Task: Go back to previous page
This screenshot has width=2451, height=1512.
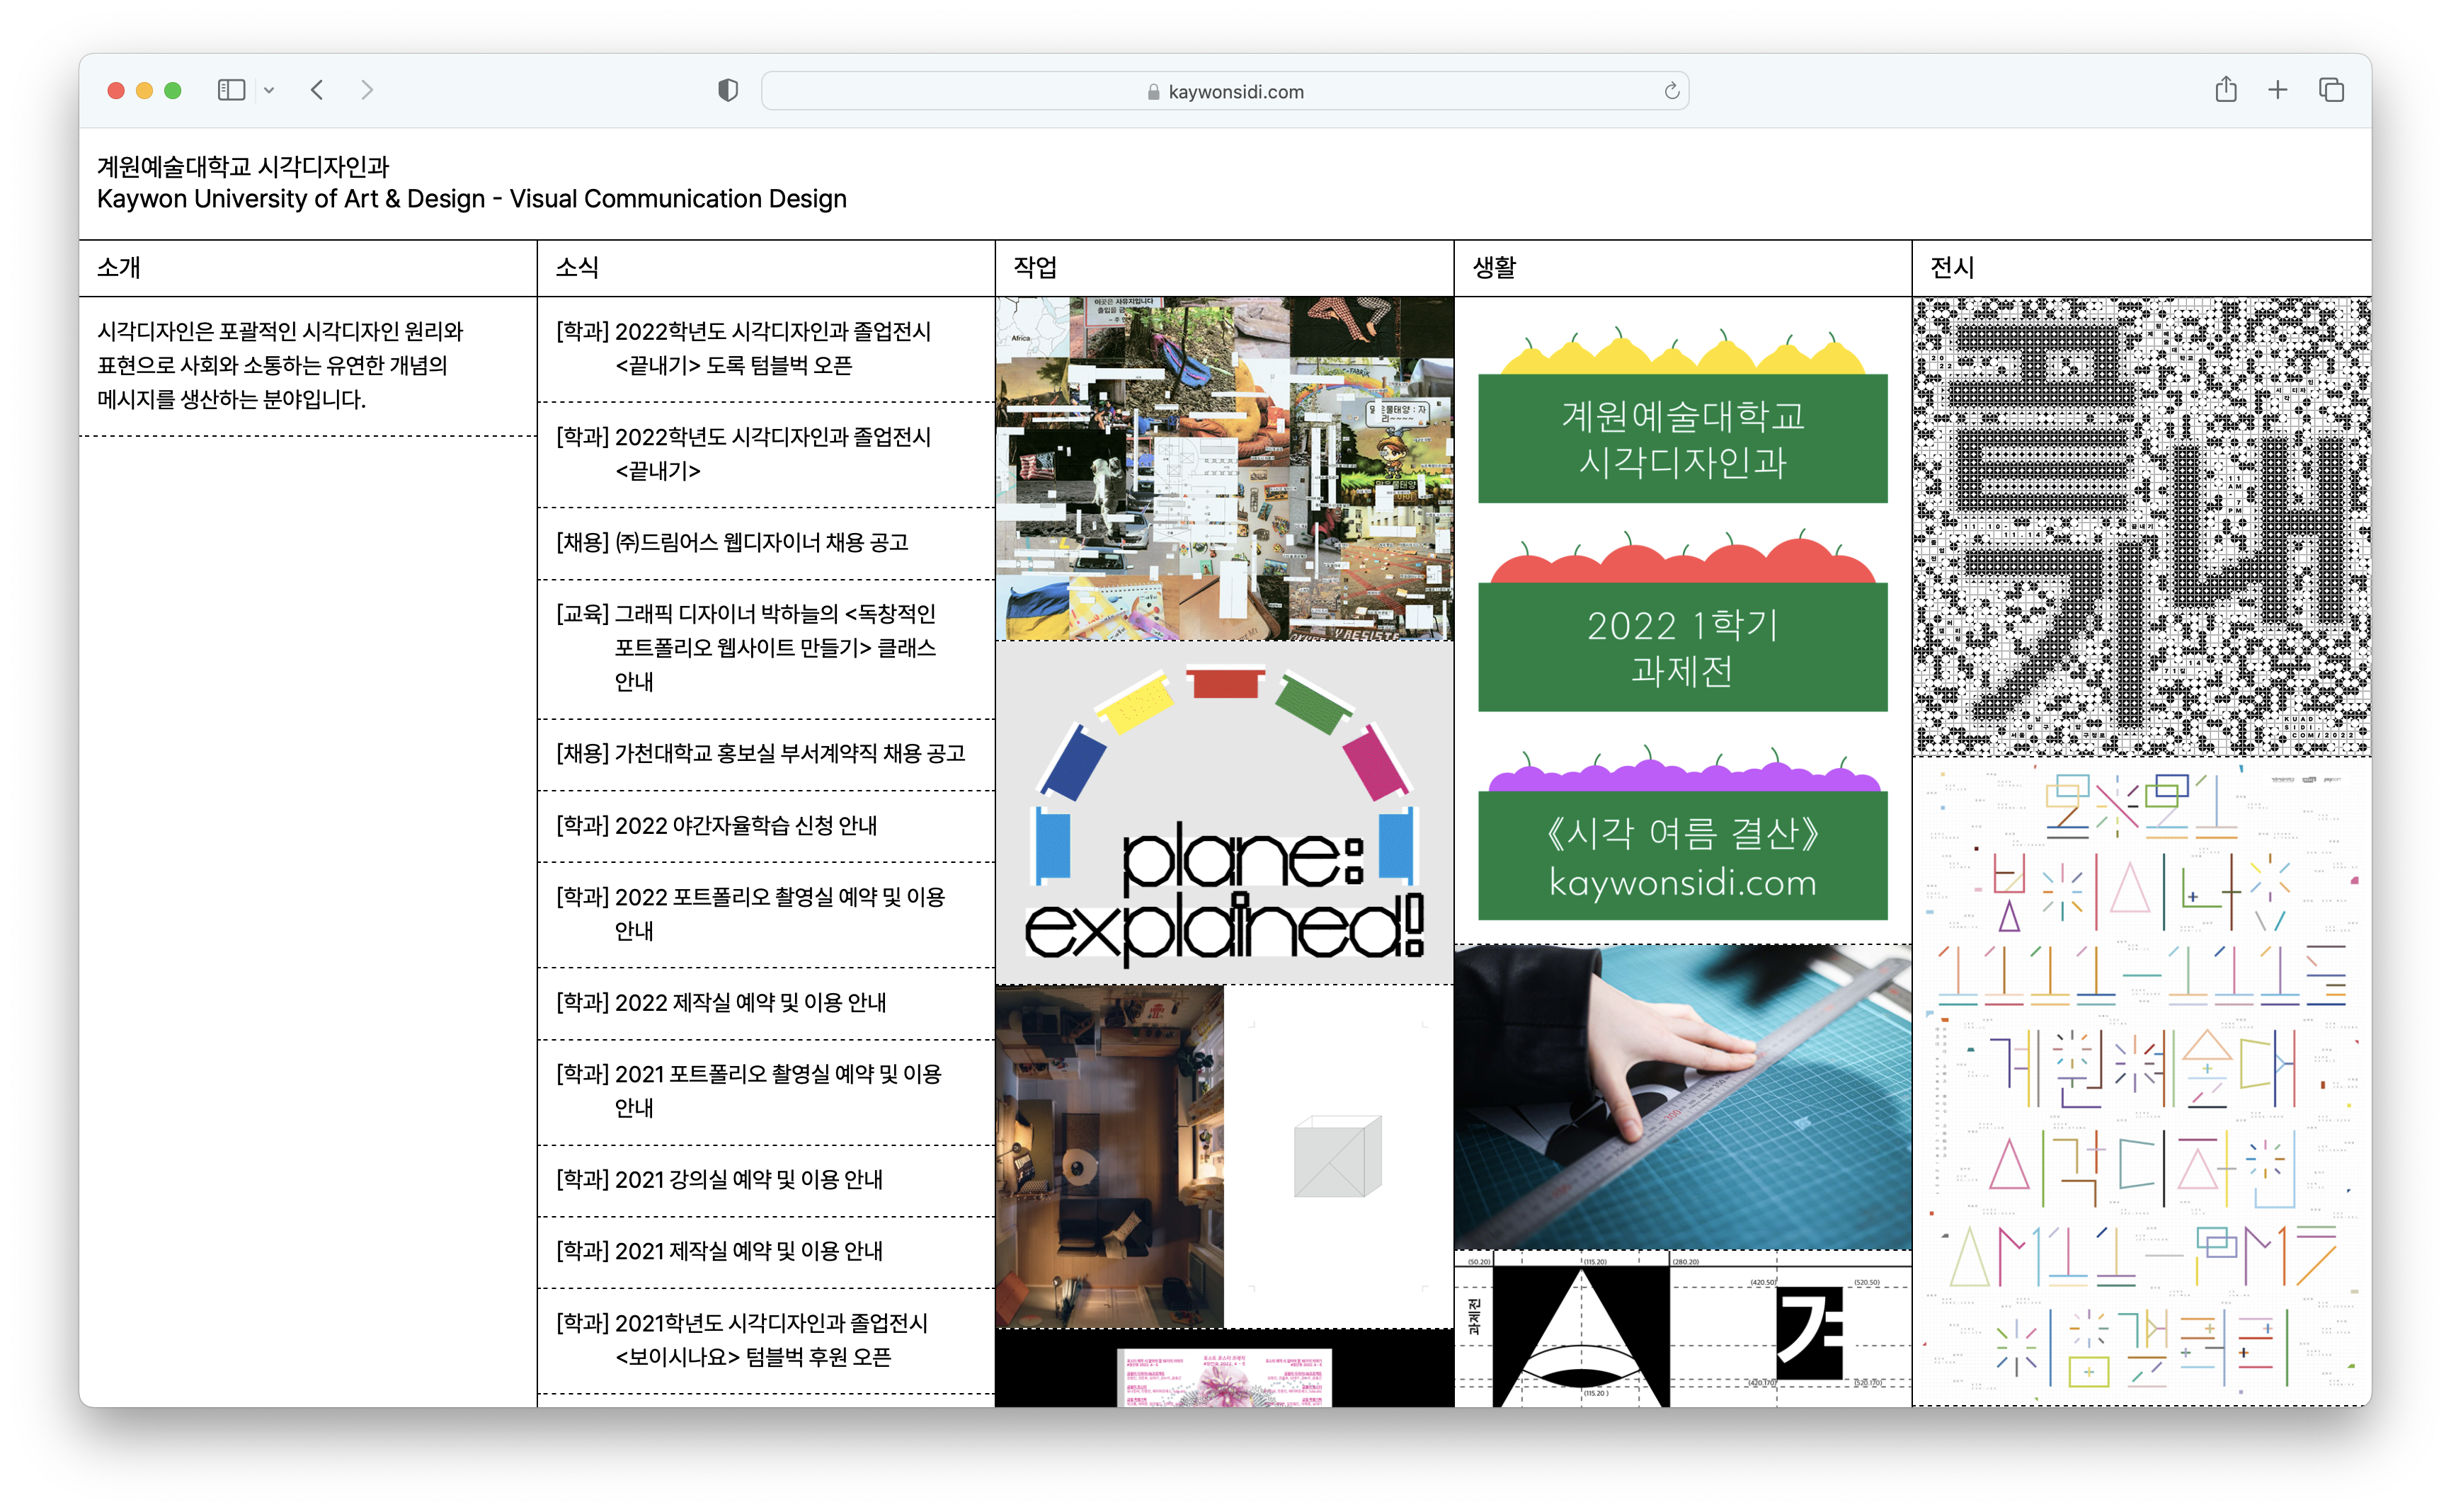Action: 317,90
